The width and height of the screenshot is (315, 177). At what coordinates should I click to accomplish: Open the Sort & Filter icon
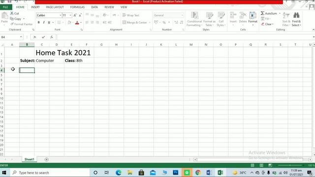click(x=286, y=16)
